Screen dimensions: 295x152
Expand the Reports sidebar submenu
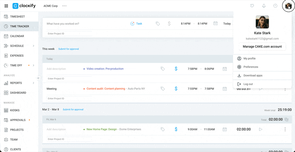coord(34,83)
